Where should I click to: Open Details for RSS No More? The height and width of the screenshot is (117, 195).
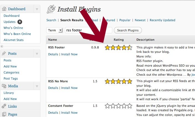[x=53, y=88]
